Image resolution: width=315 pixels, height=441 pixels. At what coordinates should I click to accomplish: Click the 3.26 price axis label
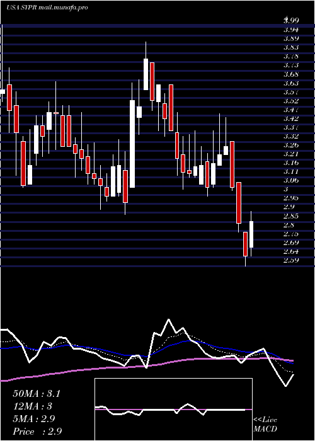291,145
